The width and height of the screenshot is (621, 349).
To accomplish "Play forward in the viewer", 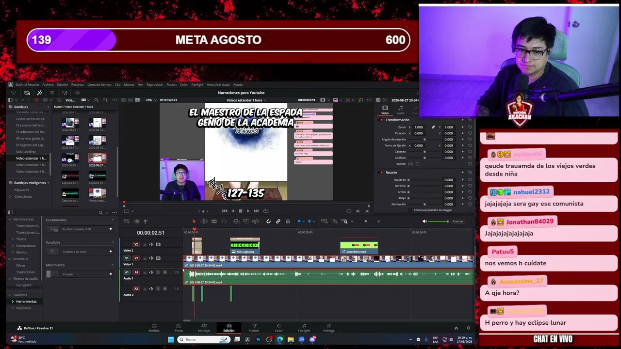I will pos(248,211).
